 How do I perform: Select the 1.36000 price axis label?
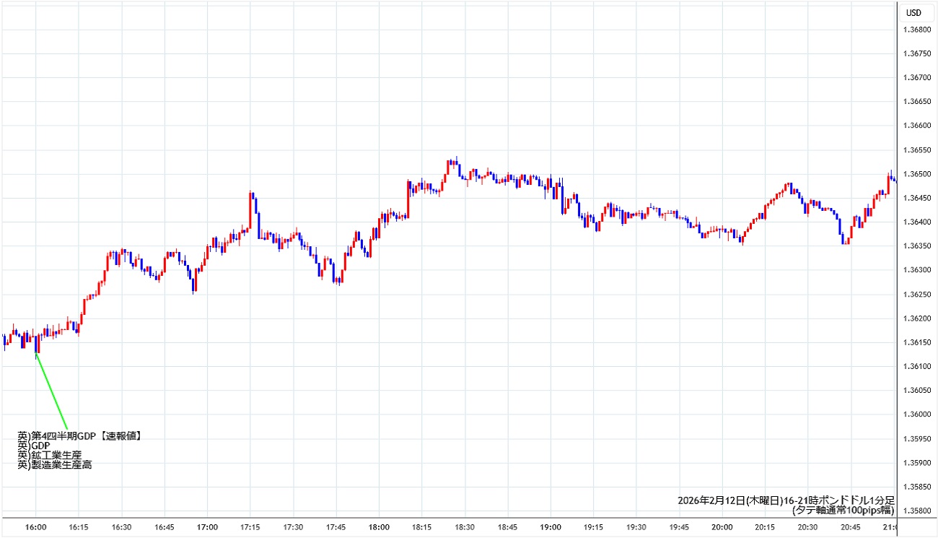(x=918, y=415)
